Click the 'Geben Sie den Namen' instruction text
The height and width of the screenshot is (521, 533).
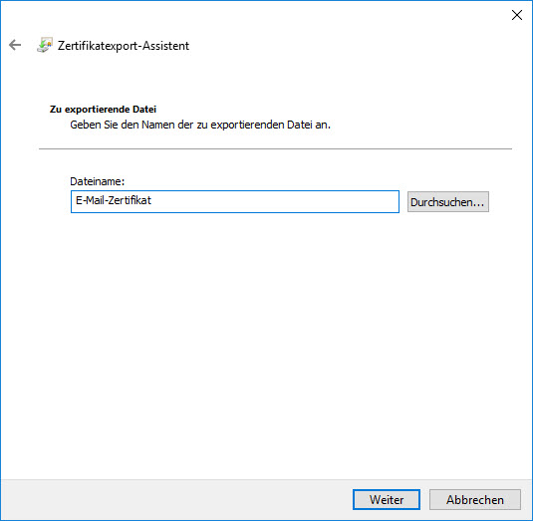pos(200,125)
